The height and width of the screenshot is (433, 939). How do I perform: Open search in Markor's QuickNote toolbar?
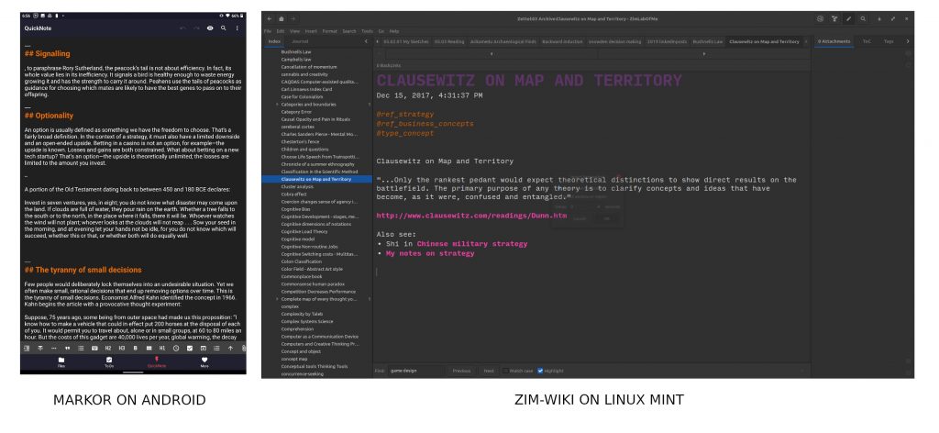[x=224, y=28]
